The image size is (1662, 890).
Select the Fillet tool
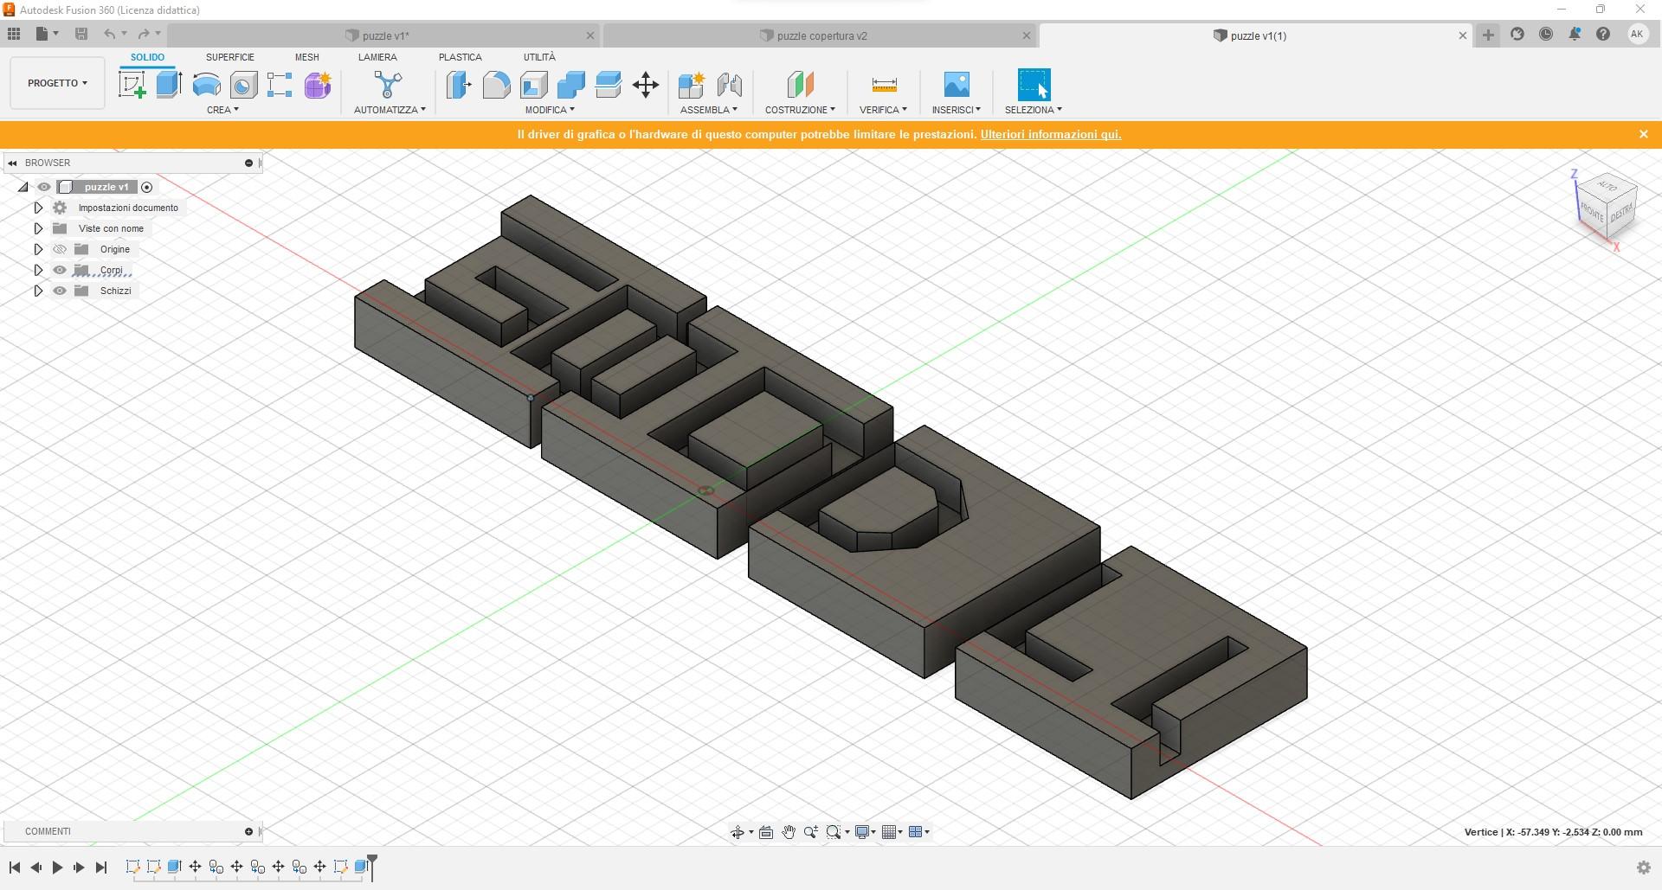pyautogui.click(x=496, y=85)
